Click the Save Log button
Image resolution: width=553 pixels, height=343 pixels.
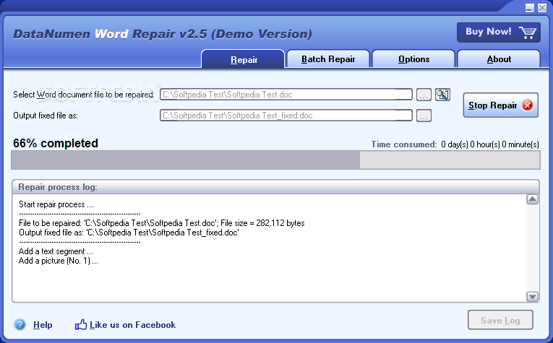500,320
